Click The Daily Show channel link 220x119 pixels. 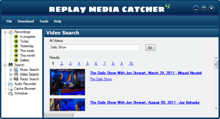tap(101, 79)
